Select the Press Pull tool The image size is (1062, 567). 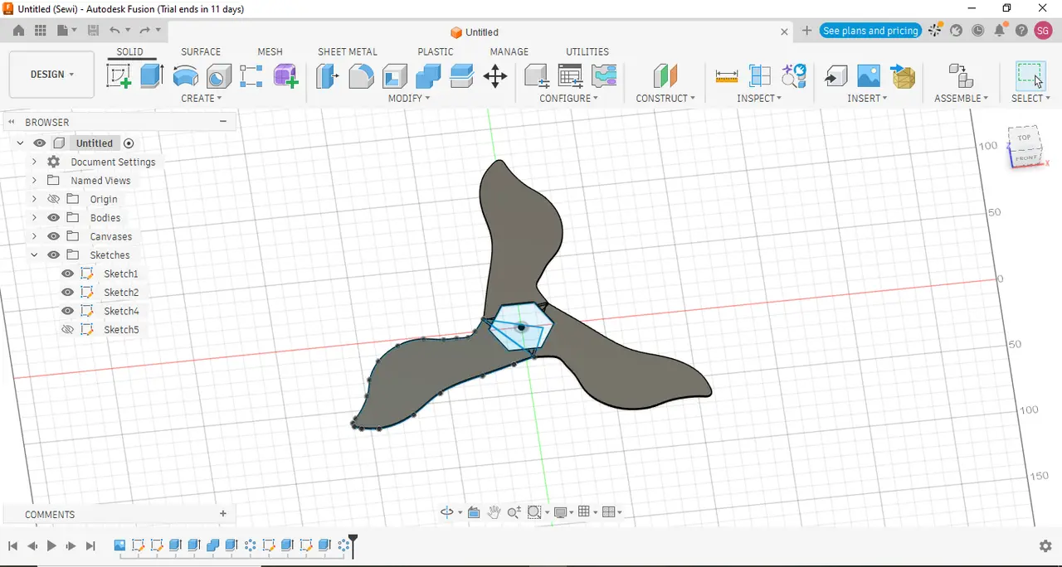[x=328, y=76]
